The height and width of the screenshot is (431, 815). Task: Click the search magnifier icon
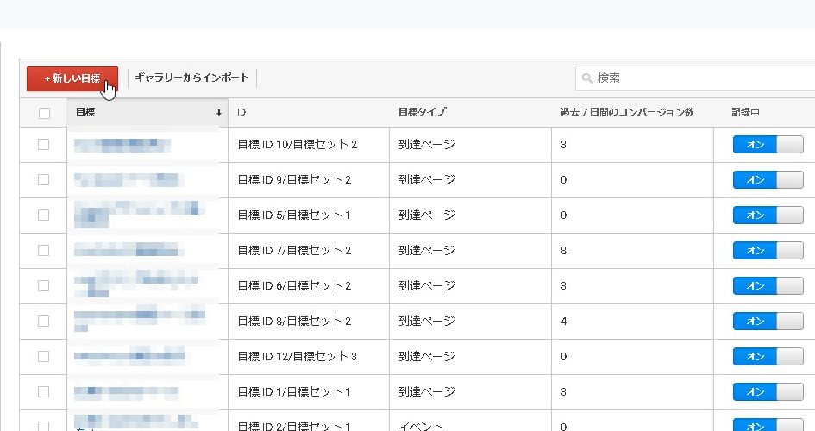(x=587, y=78)
